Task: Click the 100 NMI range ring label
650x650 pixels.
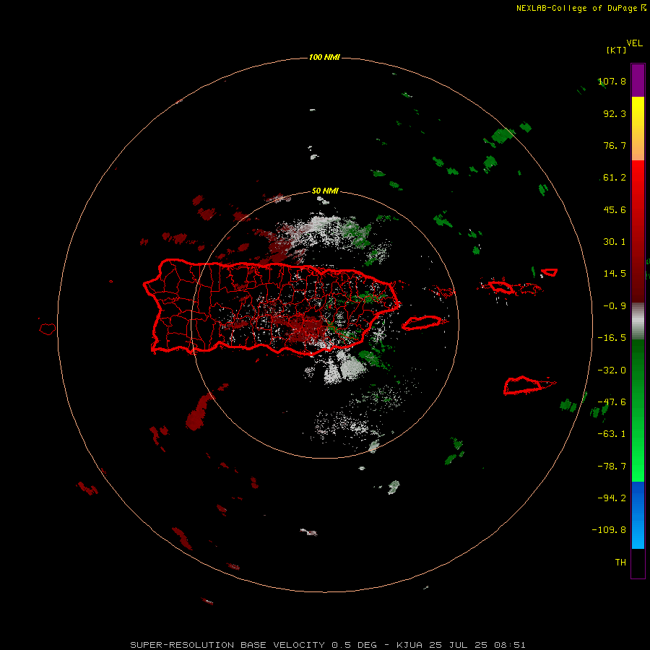Action: click(324, 57)
